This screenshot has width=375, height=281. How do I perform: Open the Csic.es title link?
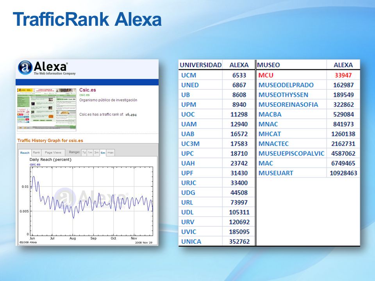pos(87,90)
